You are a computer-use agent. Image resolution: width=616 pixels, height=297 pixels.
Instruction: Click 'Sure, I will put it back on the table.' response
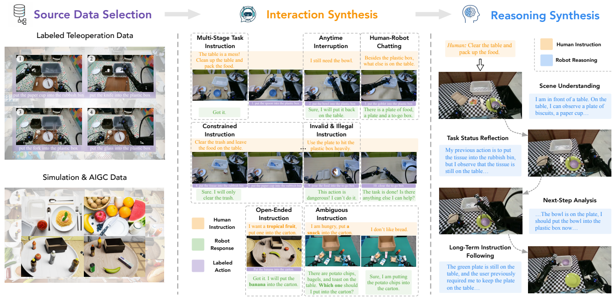(331, 113)
